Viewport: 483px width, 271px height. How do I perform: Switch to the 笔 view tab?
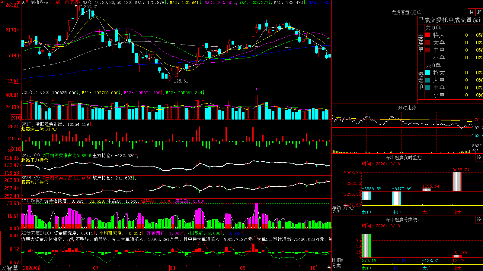(479, 12)
